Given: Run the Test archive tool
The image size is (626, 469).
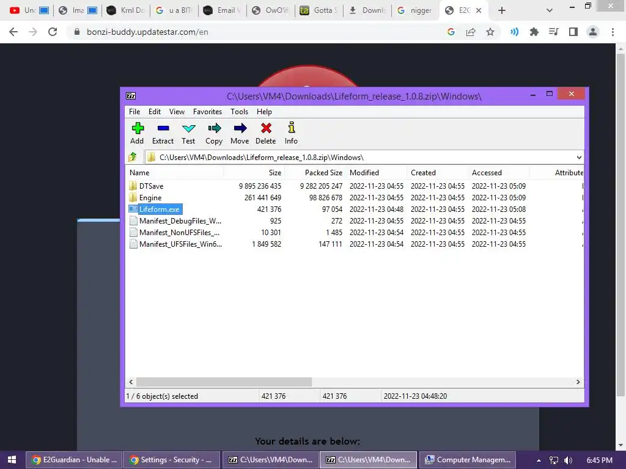Looking at the screenshot, I should (188, 128).
